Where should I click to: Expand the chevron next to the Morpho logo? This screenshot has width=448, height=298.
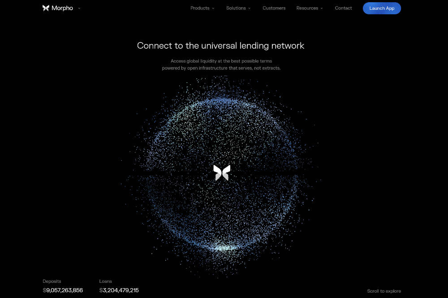79,8
